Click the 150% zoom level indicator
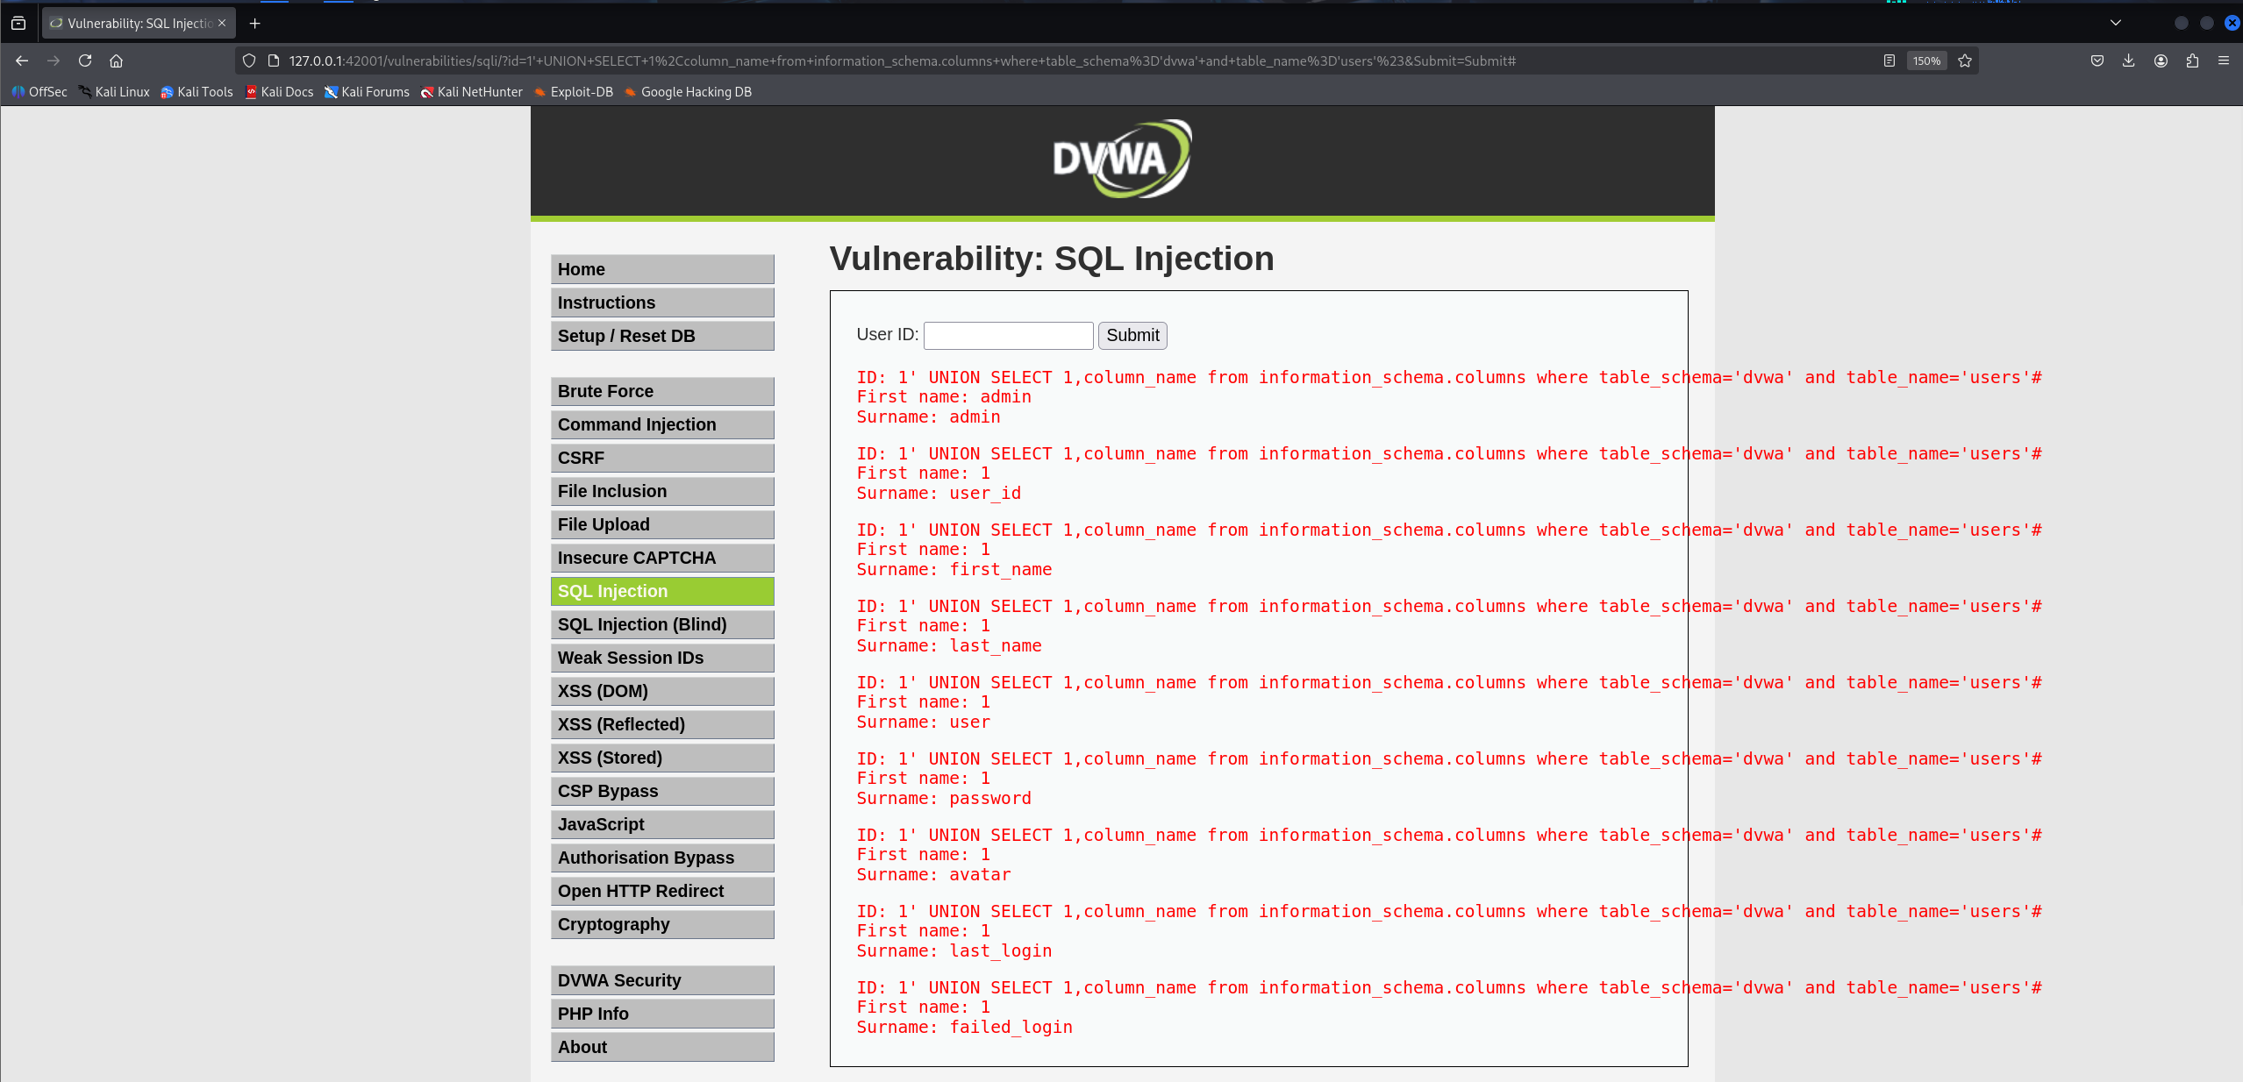Image resolution: width=2243 pixels, height=1082 pixels. (1926, 61)
